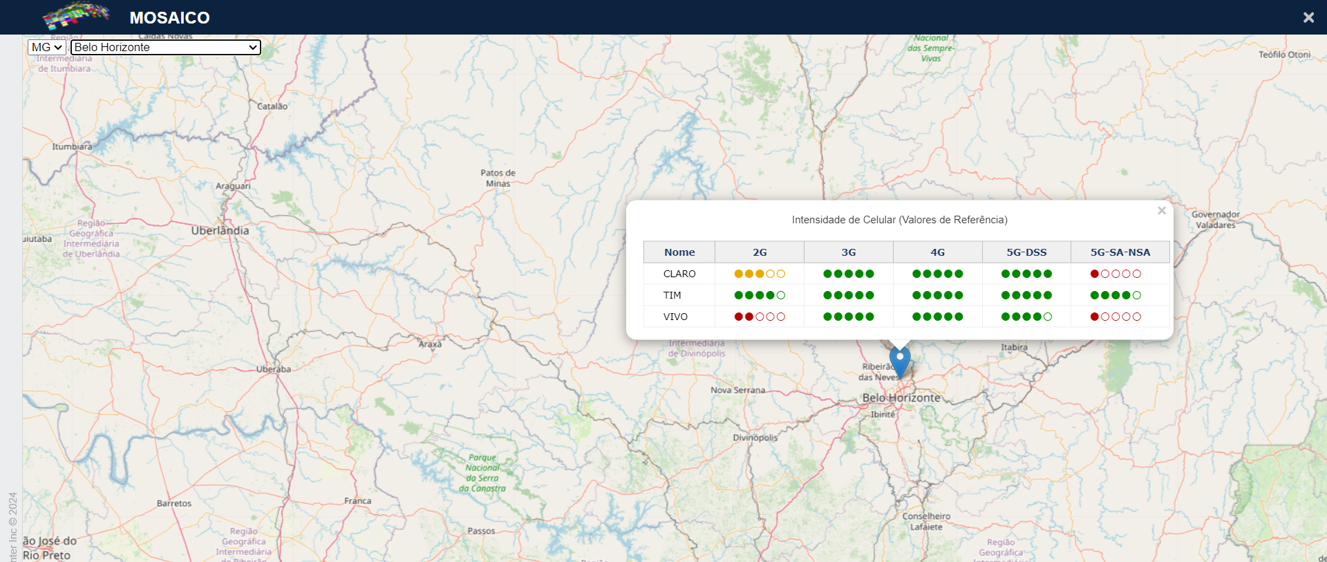This screenshot has height=562, width=1327.
Task: Click the 4G column header
Action: (938, 252)
